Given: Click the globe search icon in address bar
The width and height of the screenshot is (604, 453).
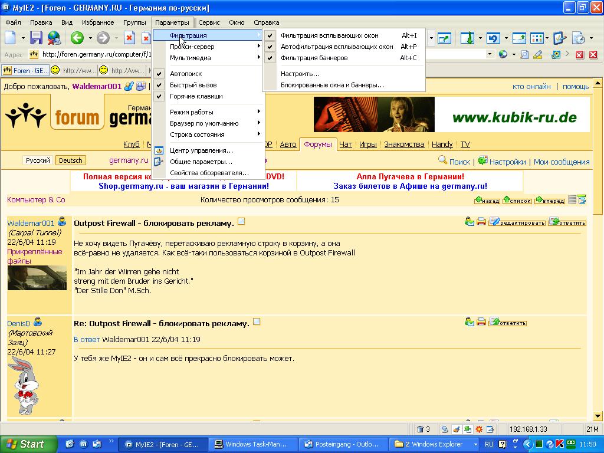Looking at the screenshot, I should (x=503, y=54).
